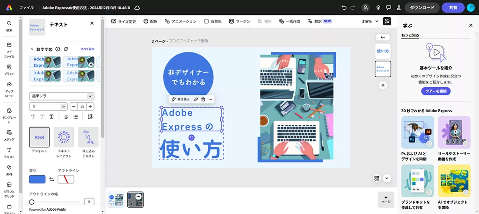Click the outline width slider handle
This screenshot has height=214, width=479.
tap(31, 202)
